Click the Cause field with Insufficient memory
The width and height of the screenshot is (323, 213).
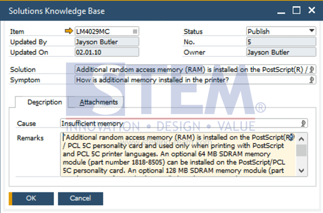click(177, 123)
